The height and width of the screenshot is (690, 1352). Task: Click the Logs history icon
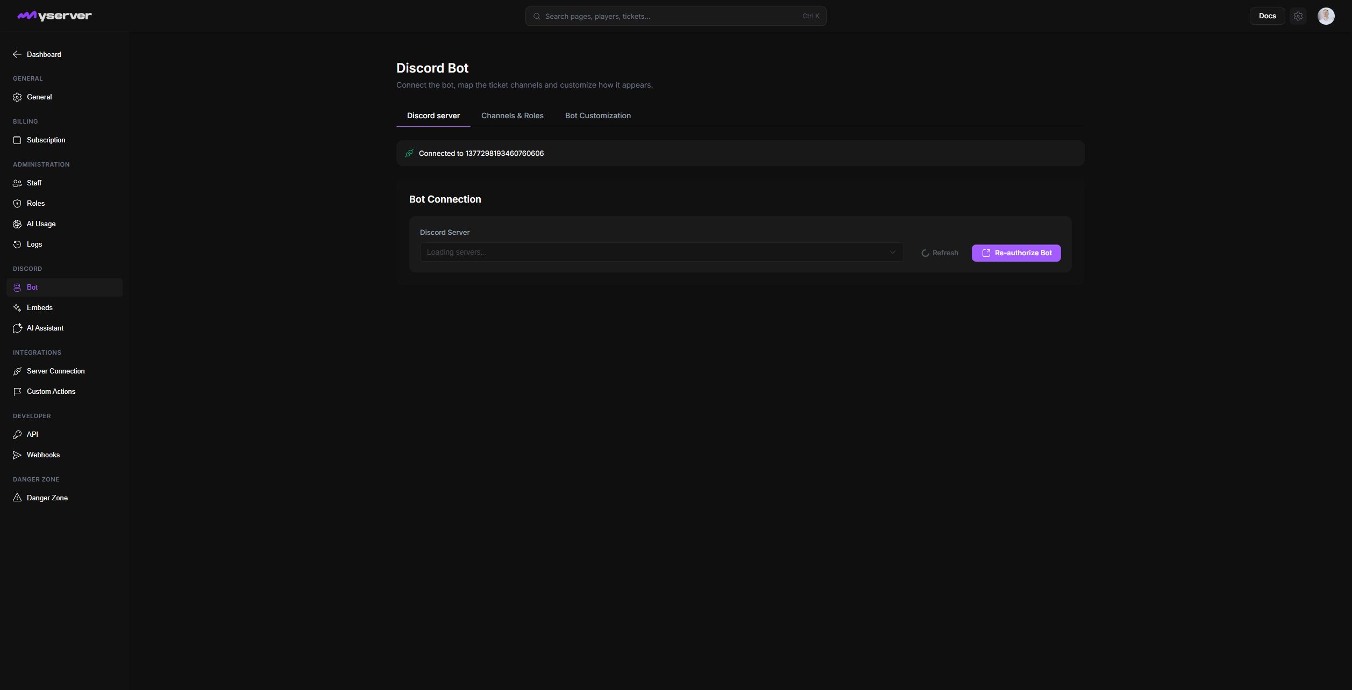point(17,245)
